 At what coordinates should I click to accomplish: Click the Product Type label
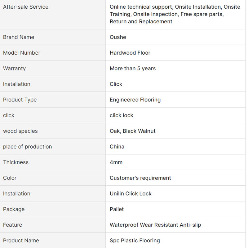(20, 100)
